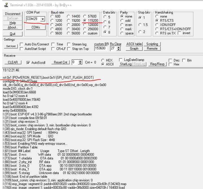This screenshot has height=189, width=203.
Task: Expand the COM29 port dropdown
Action: pos(43,19)
